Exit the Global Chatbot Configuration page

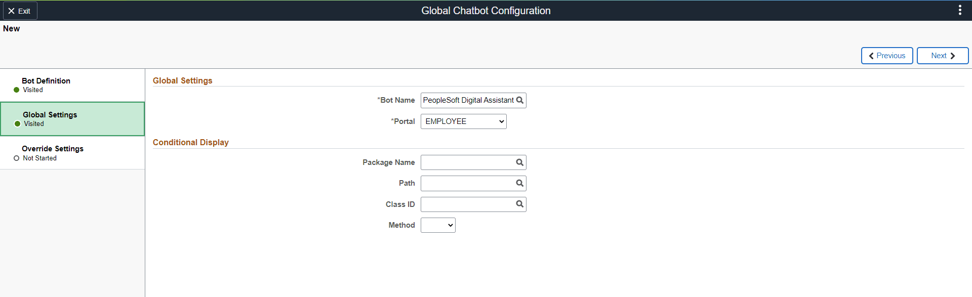click(x=20, y=11)
